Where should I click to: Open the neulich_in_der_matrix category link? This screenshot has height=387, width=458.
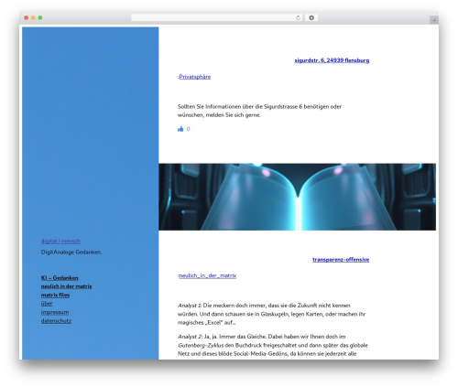[x=208, y=275]
